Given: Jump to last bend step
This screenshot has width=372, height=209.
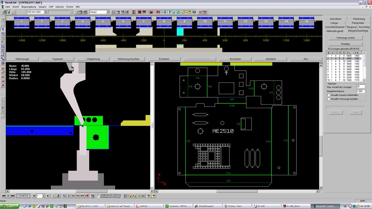Looking at the screenshot, I should coord(13,196).
